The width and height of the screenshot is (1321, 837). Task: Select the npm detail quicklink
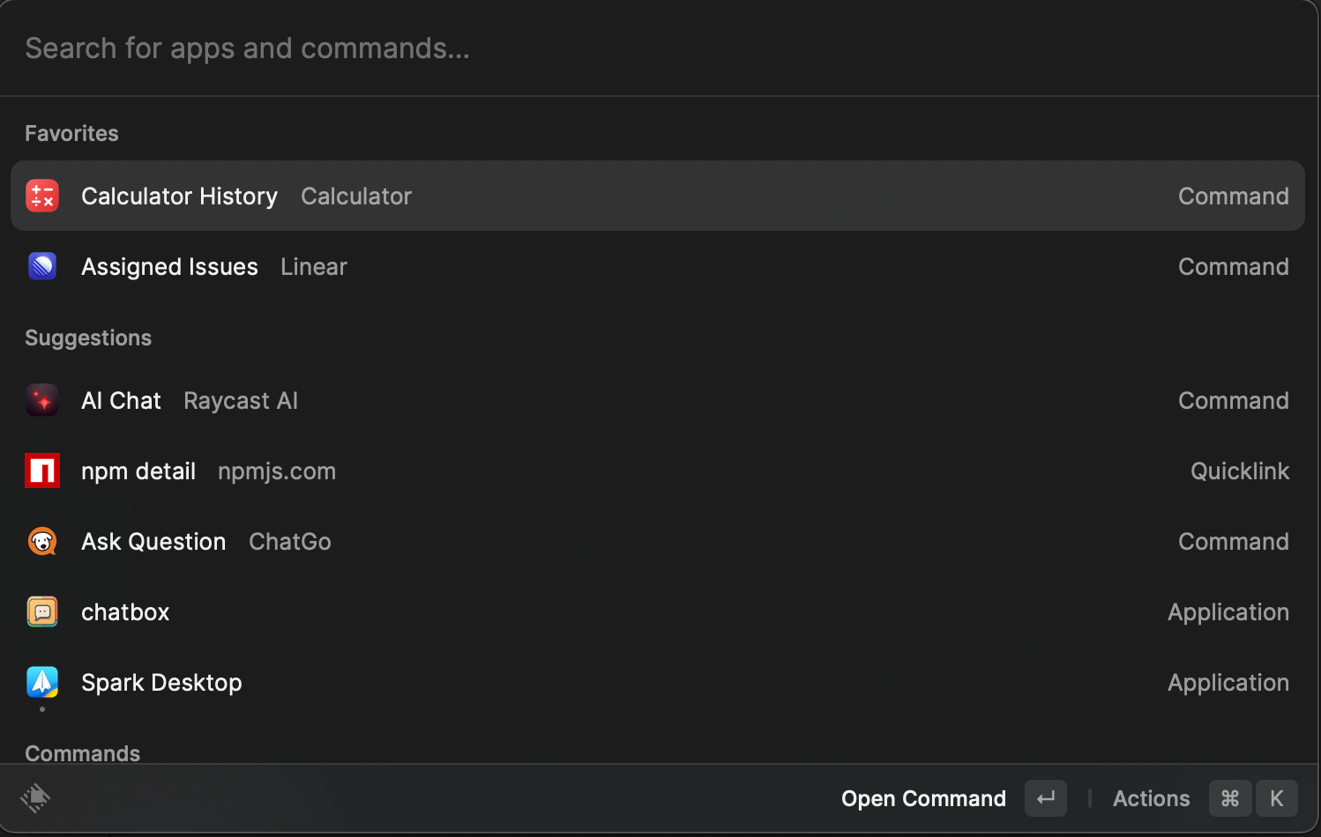[x=658, y=470]
